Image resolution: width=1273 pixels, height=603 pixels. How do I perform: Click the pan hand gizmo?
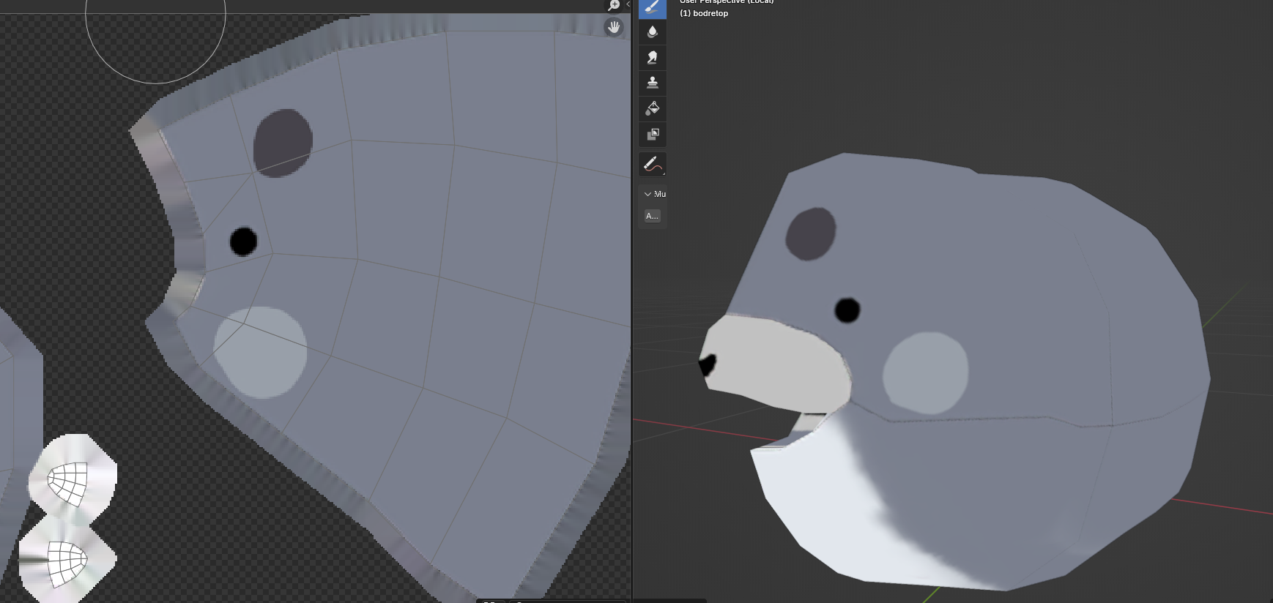[x=614, y=28]
